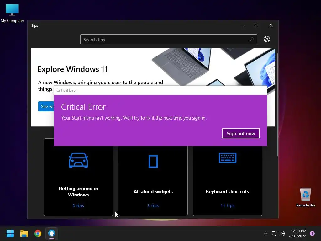Open the Windows Start button

click(x=10, y=233)
